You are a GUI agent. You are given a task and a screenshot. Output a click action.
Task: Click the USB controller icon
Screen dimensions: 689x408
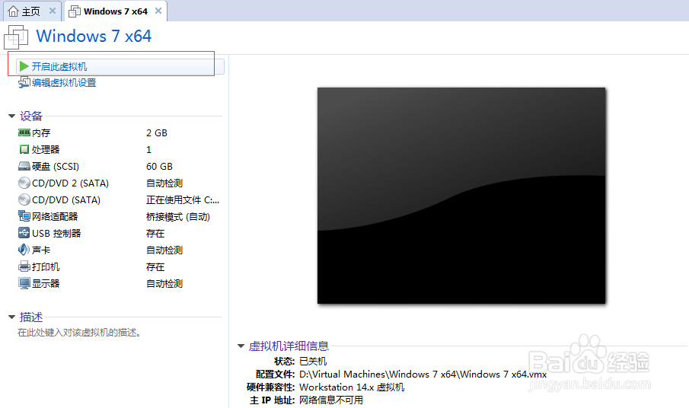pos(24,233)
